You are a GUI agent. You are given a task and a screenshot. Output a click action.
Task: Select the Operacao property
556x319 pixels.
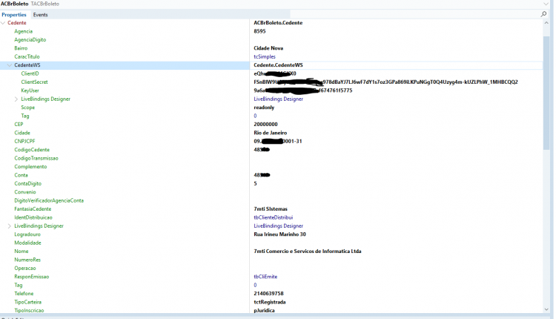tap(25, 269)
